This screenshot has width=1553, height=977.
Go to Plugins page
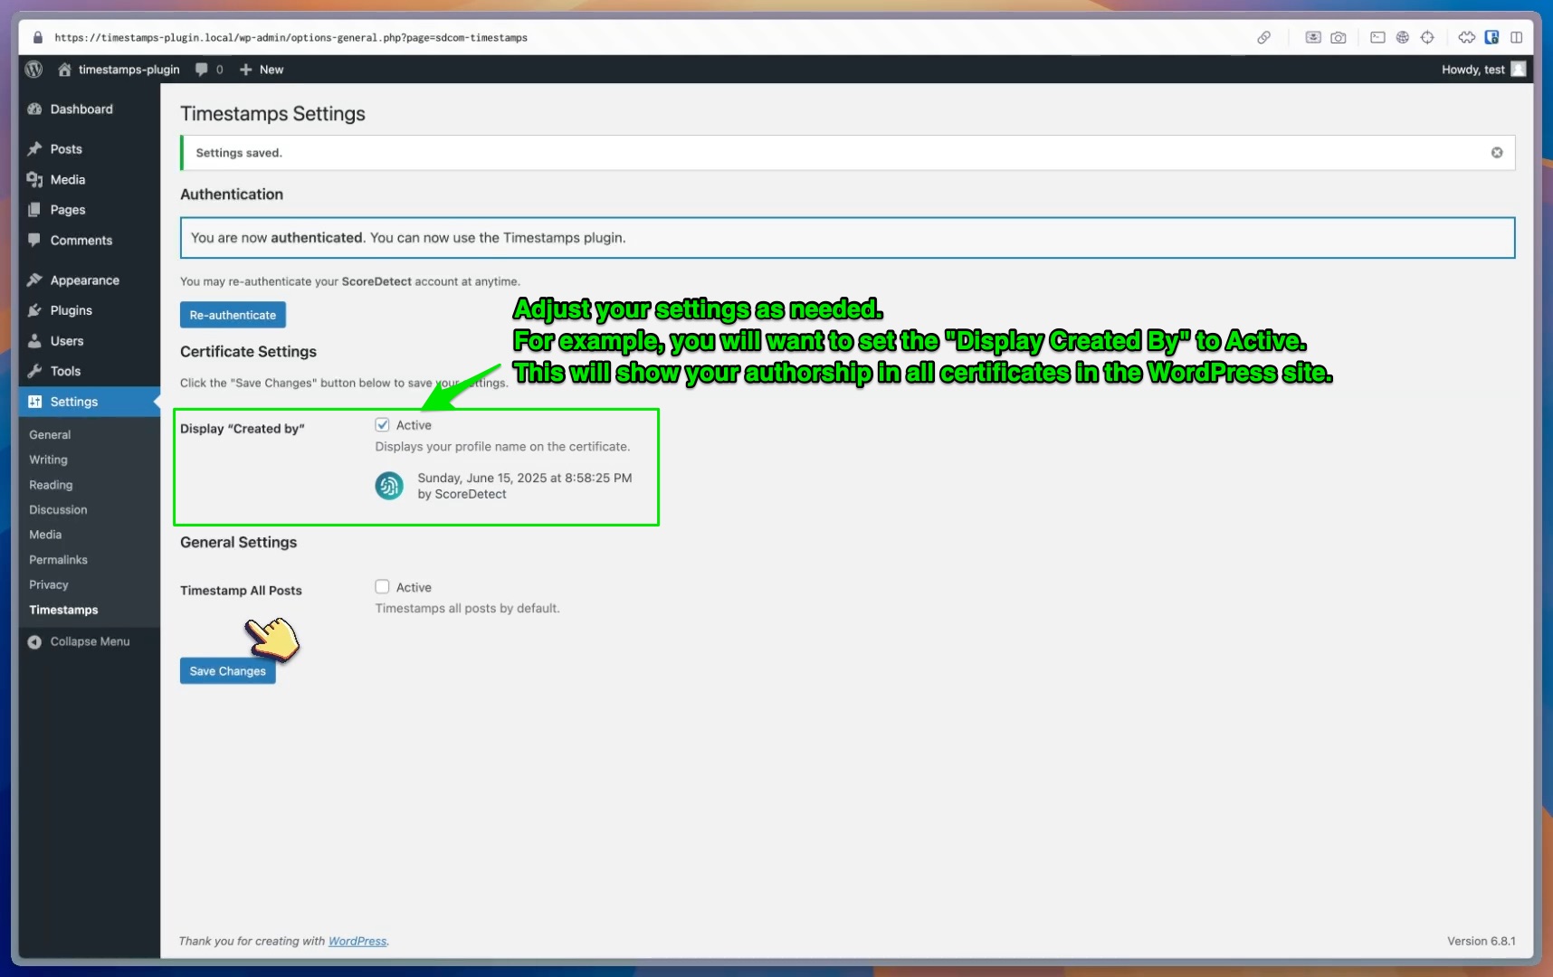71,310
